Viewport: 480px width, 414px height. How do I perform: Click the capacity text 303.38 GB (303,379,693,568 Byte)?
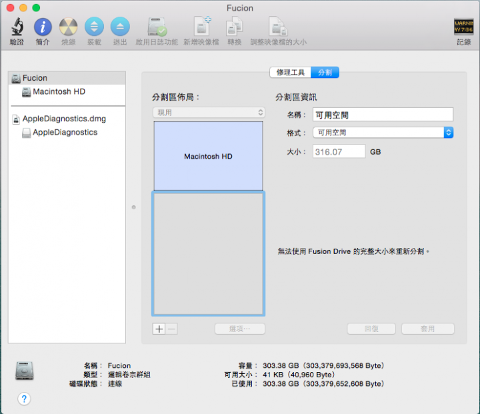[x=323, y=365]
